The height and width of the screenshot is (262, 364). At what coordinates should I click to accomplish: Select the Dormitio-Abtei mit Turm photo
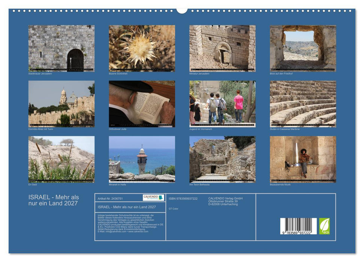tap(61, 104)
